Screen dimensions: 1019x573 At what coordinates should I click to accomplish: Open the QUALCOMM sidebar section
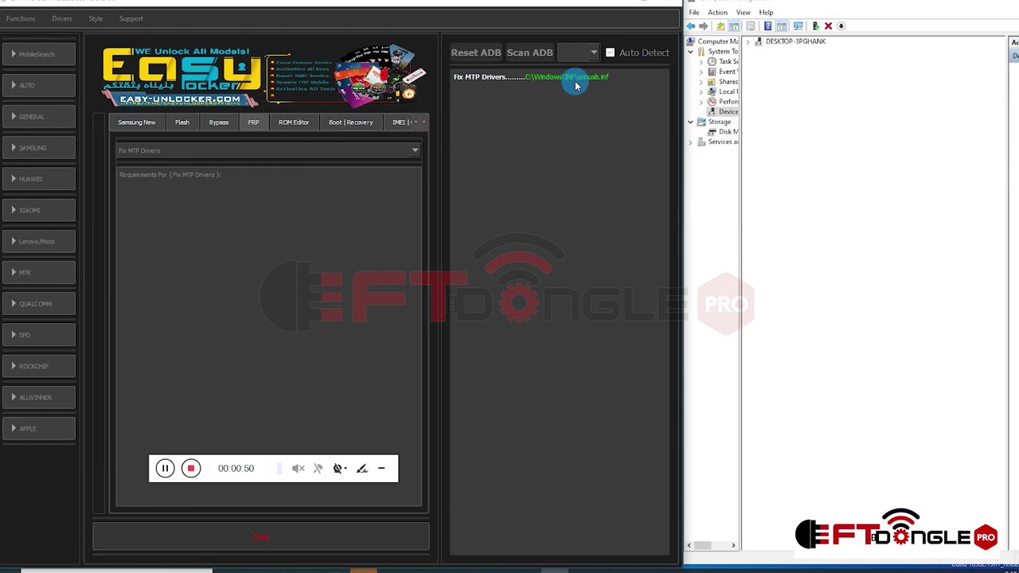pos(39,304)
